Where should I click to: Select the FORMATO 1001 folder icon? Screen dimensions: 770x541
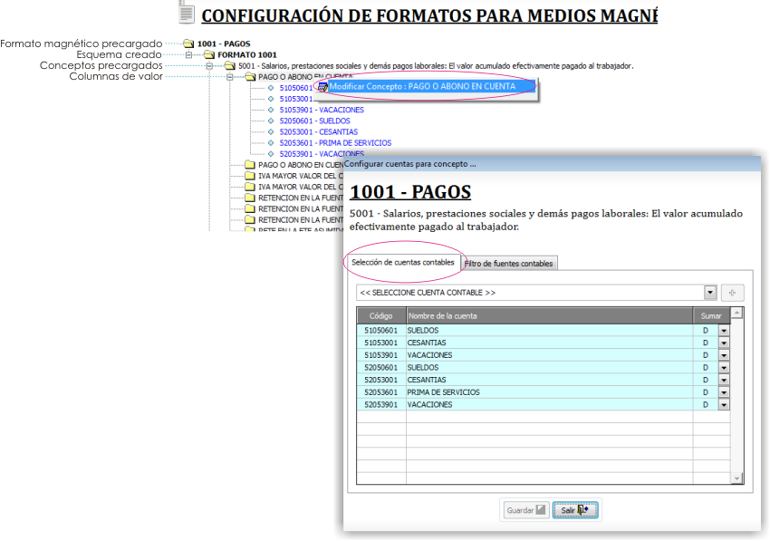tap(209, 54)
